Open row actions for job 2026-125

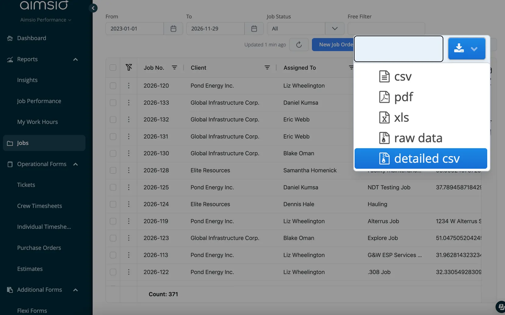(x=129, y=187)
